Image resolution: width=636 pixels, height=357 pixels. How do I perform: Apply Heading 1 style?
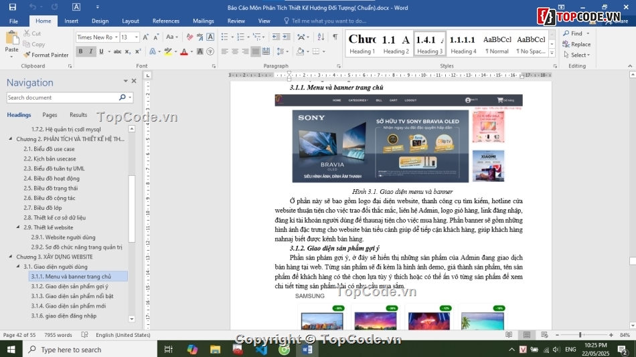(362, 43)
